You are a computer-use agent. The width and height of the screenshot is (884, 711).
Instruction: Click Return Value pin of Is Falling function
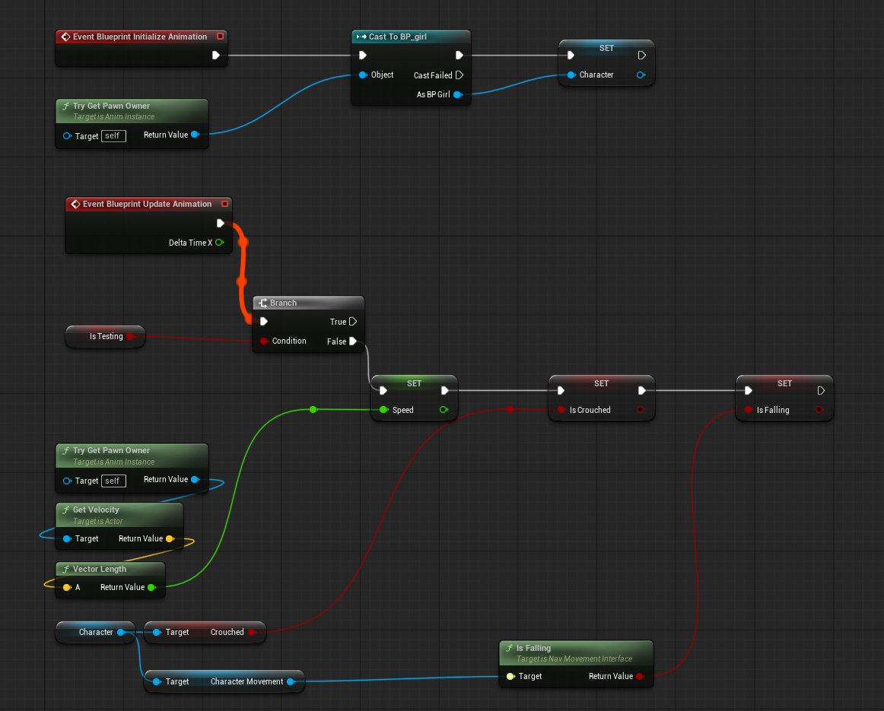(640, 676)
